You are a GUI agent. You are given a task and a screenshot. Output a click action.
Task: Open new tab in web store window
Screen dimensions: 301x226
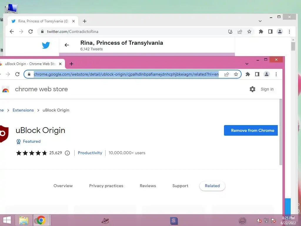pos(71,64)
